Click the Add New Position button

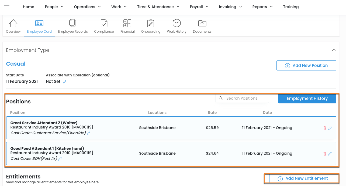tap(306, 66)
